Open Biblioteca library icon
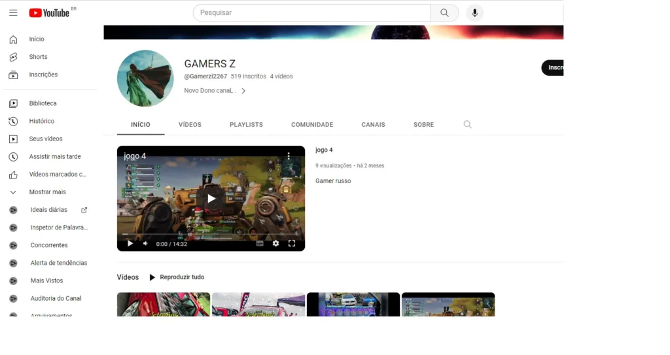The height and width of the screenshot is (355, 670). point(13,103)
